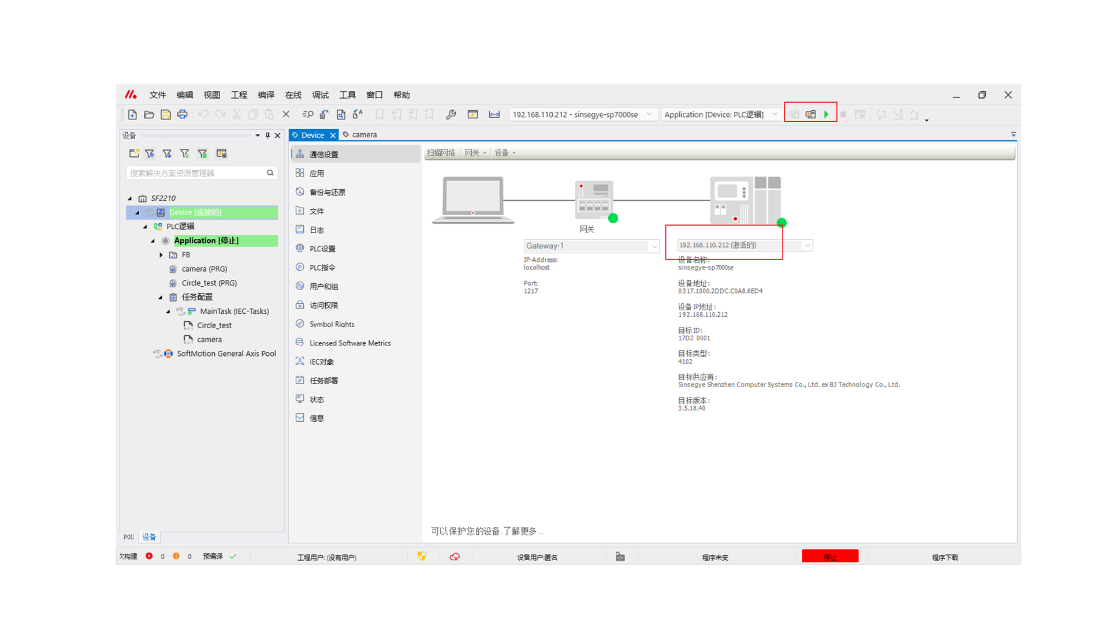
Task: Click the Print toolbar icon
Action: [x=183, y=114]
